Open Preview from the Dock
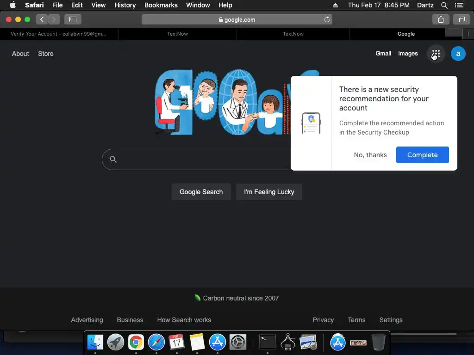This screenshot has width=474, height=355. [x=308, y=343]
